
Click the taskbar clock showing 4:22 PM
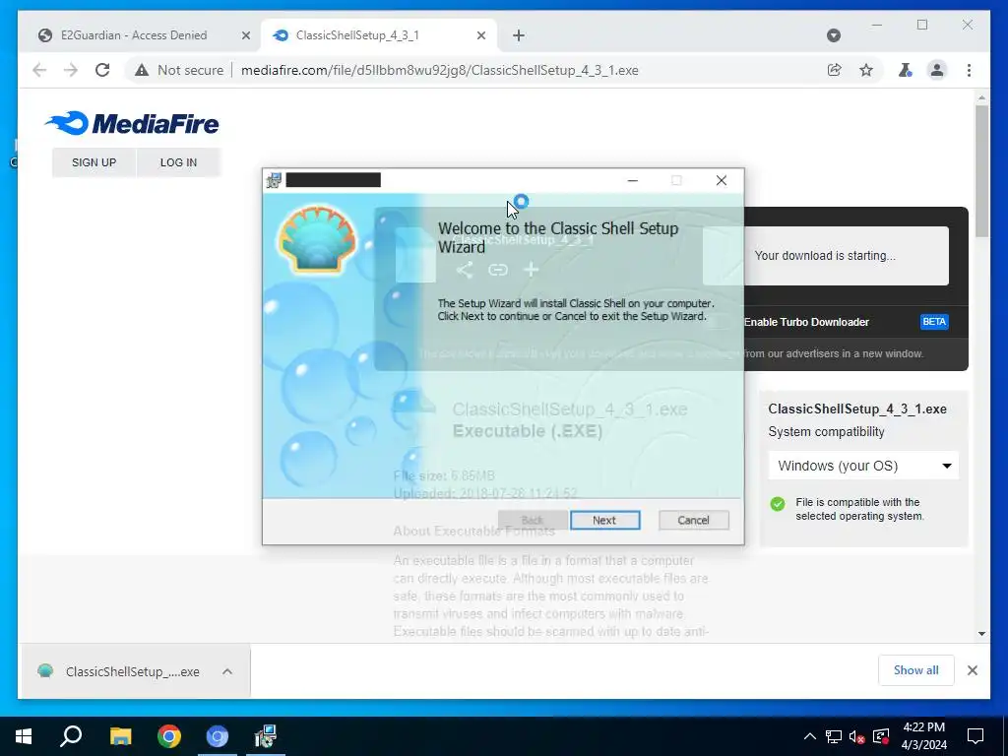point(923,736)
